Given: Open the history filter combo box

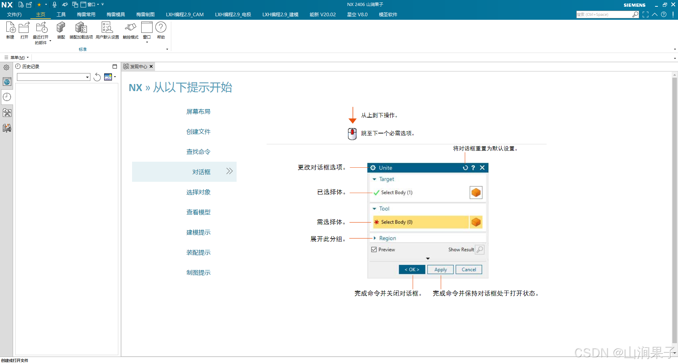Looking at the screenshot, I should tap(54, 77).
